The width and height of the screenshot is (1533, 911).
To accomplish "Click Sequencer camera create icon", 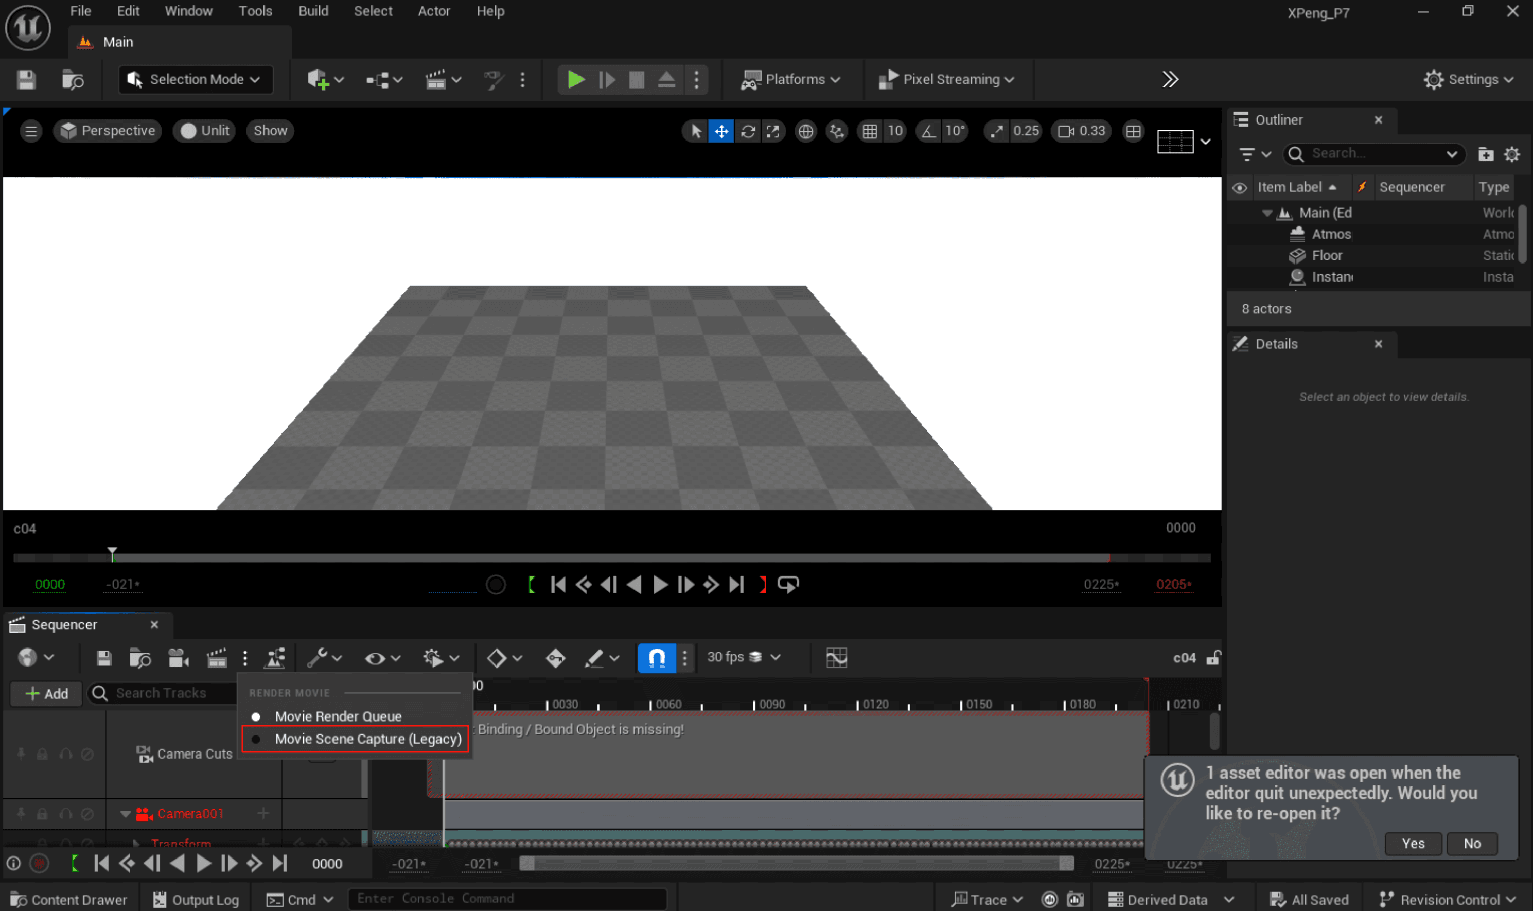I will tap(178, 658).
